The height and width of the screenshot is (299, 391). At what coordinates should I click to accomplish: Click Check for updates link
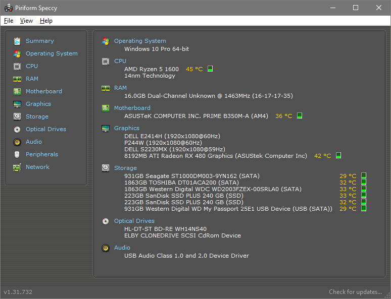(355, 292)
